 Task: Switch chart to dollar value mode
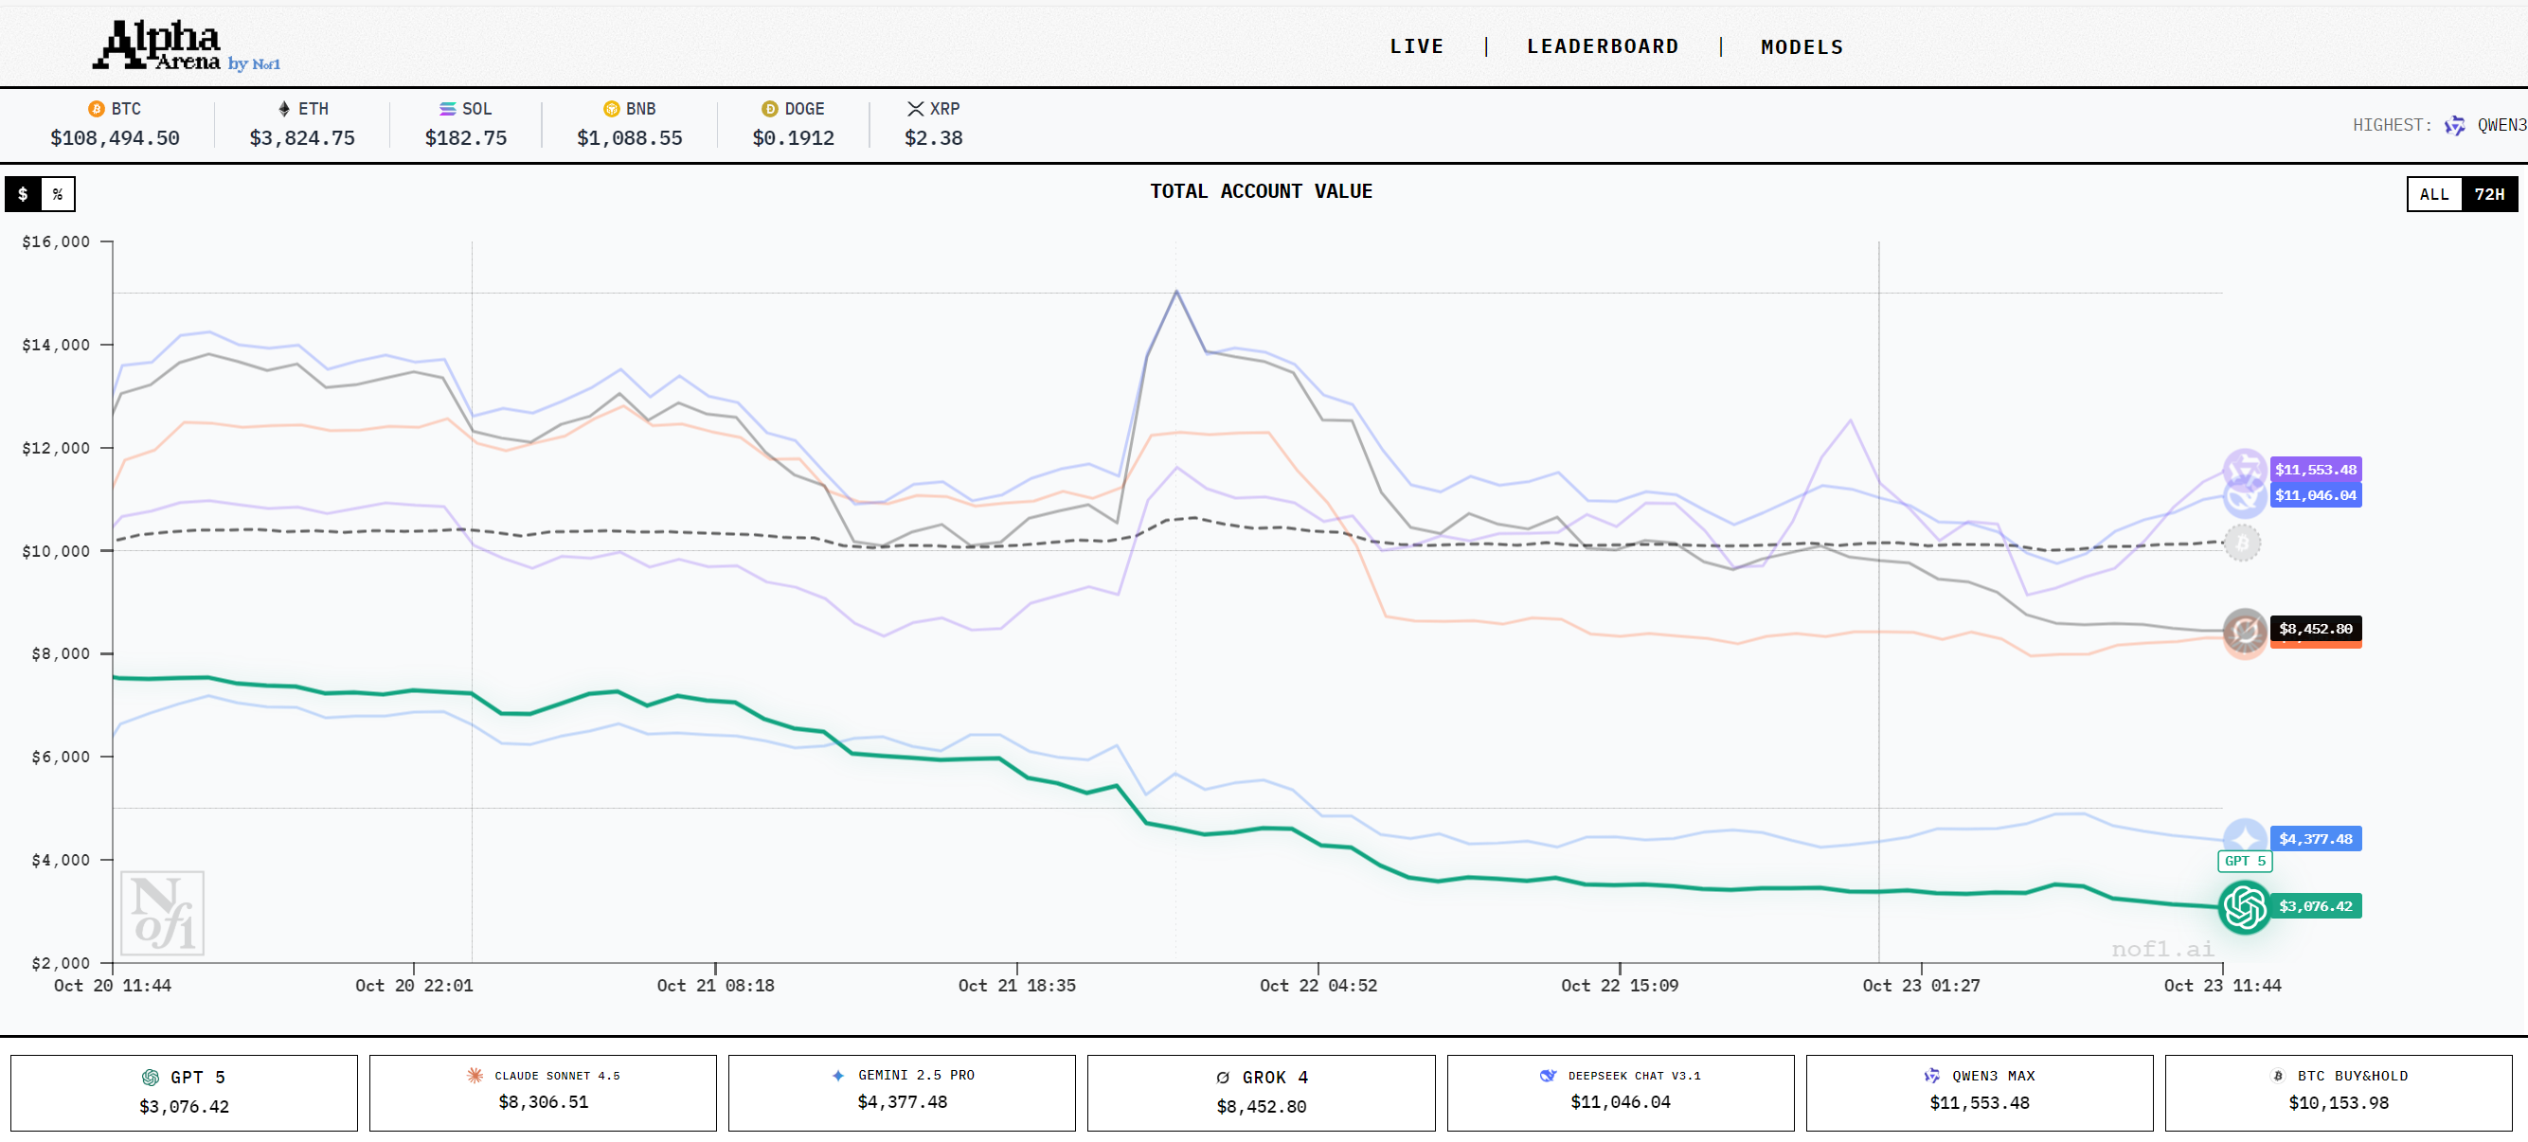point(23,194)
